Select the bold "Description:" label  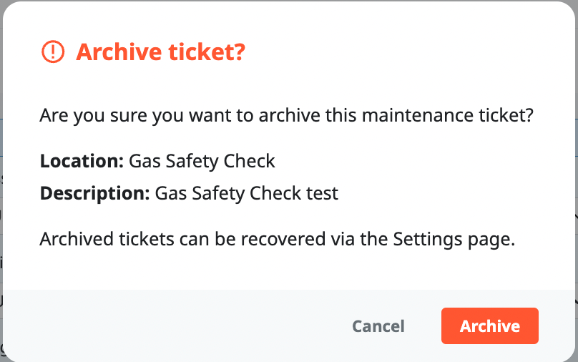coord(95,193)
